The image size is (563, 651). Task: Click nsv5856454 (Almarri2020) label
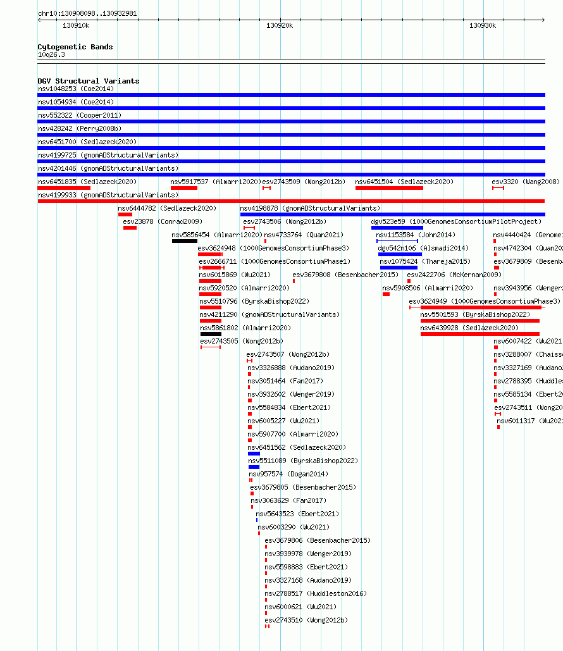click(217, 235)
